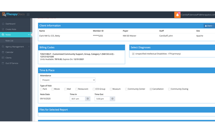The width and height of the screenshot is (215, 133).
Task: Check the Movie visit type
Action: (x=53, y=89)
